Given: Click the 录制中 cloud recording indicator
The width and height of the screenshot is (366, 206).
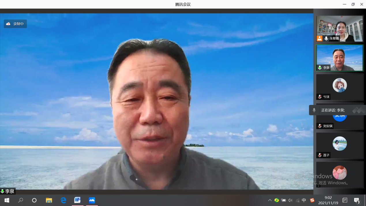Looking at the screenshot, I should click(15, 24).
